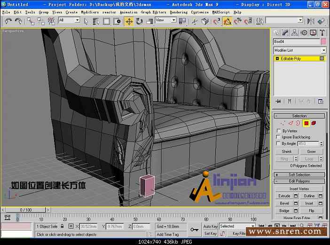Open the Extrude settings box
330x245 pixels.
point(296,196)
